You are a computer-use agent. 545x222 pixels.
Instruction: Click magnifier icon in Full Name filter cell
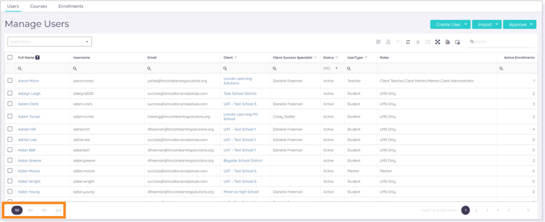(x=20, y=69)
